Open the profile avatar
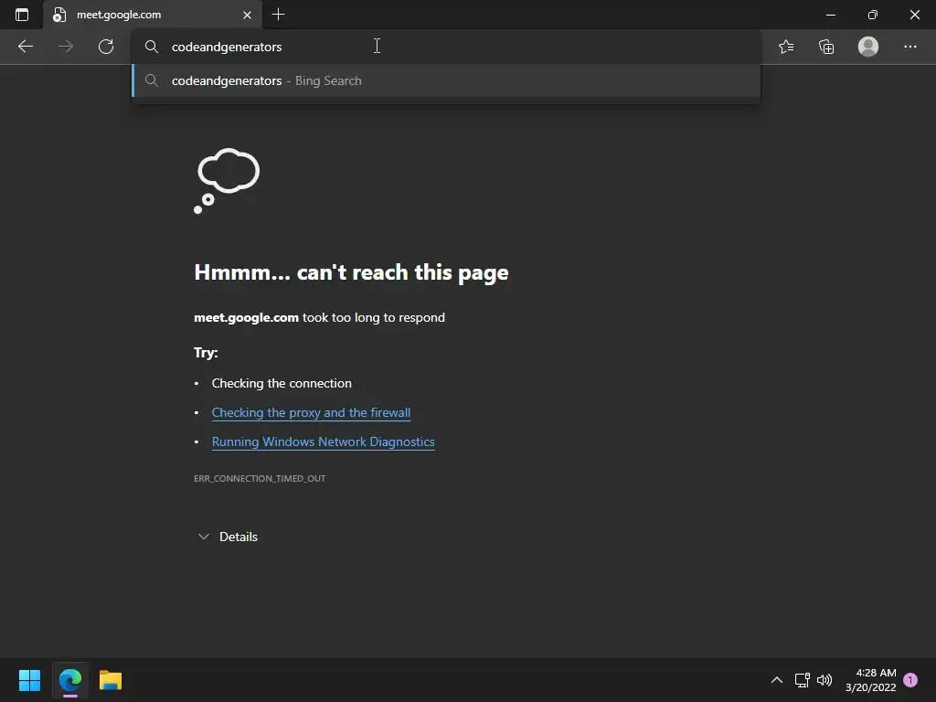This screenshot has width=936, height=702. click(x=868, y=47)
